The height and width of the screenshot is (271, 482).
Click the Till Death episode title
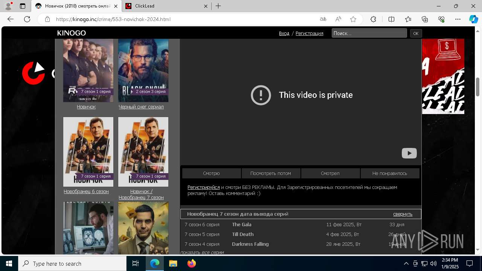point(243,234)
